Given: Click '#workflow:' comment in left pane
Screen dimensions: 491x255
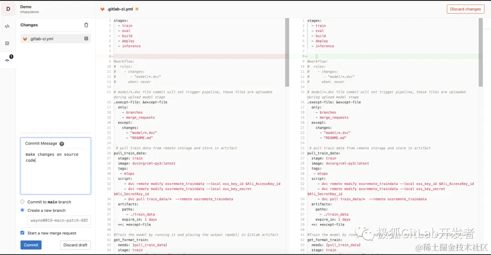Looking at the screenshot, I should point(124,62).
